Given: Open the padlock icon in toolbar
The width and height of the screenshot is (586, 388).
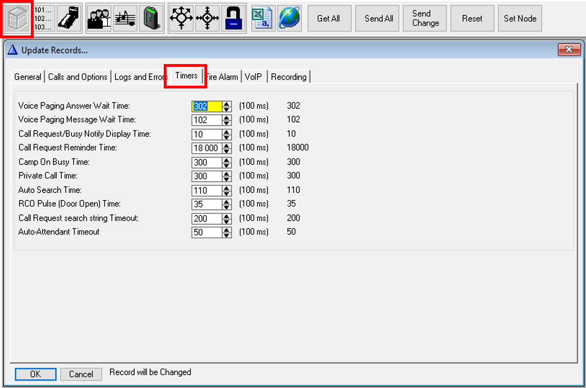Looking at the screenshot, I should [x=233, y=19].
